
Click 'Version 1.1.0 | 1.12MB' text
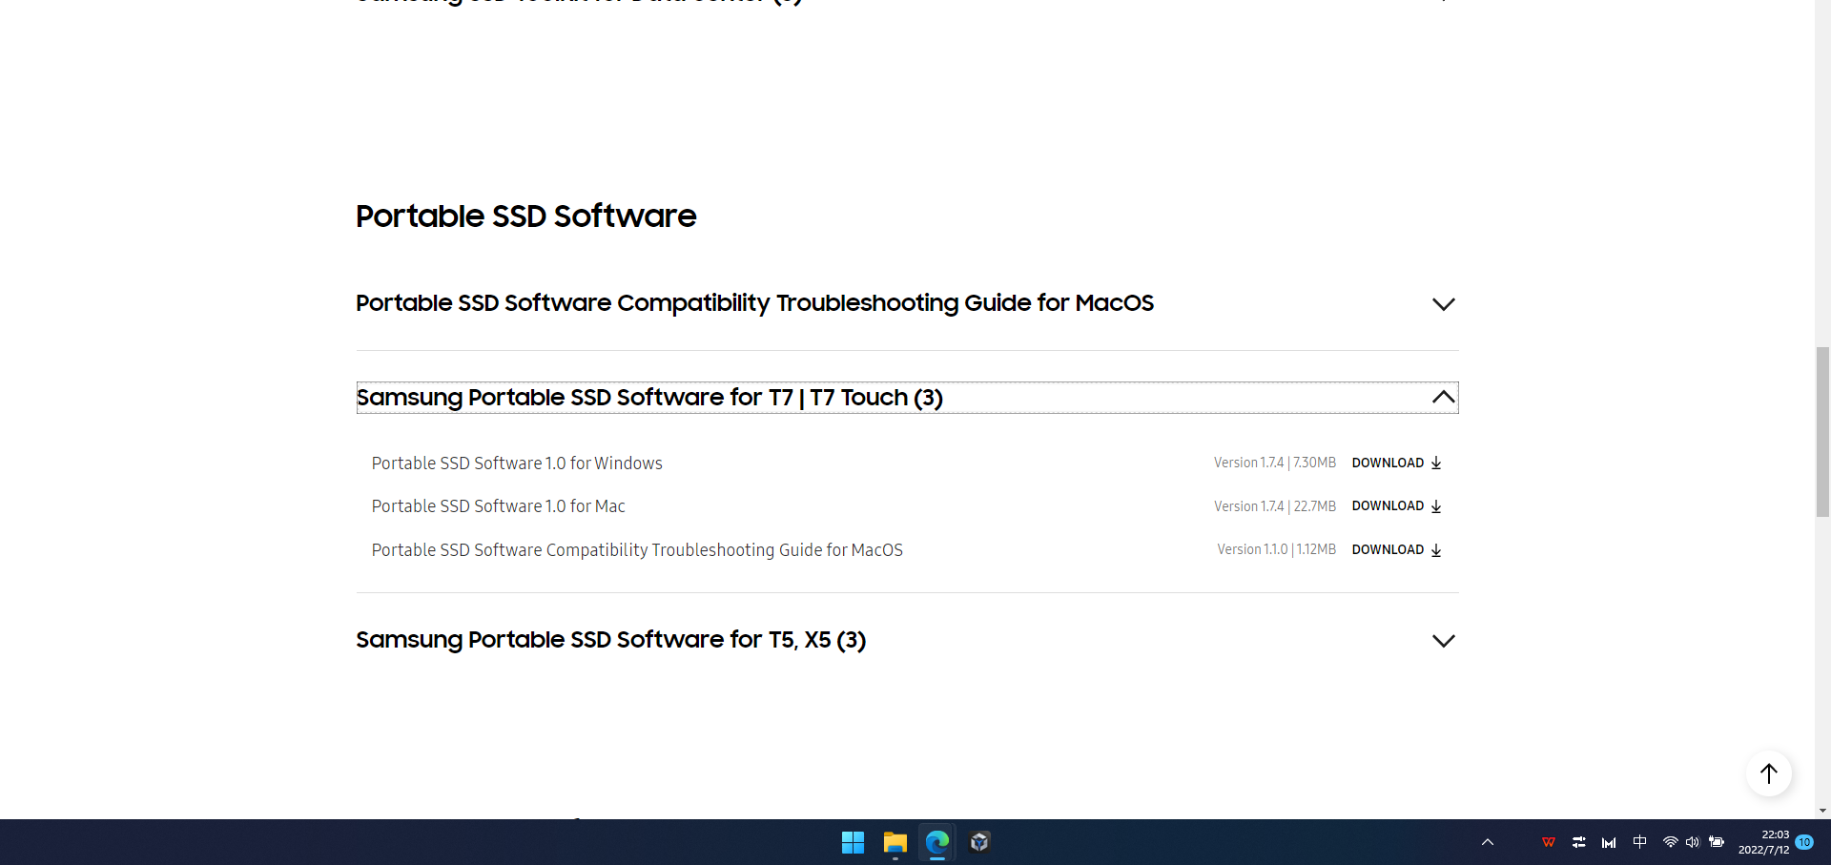[x=1277, y=550]
